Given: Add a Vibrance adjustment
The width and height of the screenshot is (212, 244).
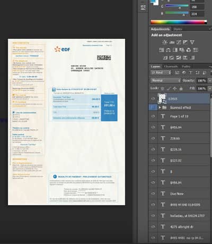Looking at the screenshot, I should point(192,42).
